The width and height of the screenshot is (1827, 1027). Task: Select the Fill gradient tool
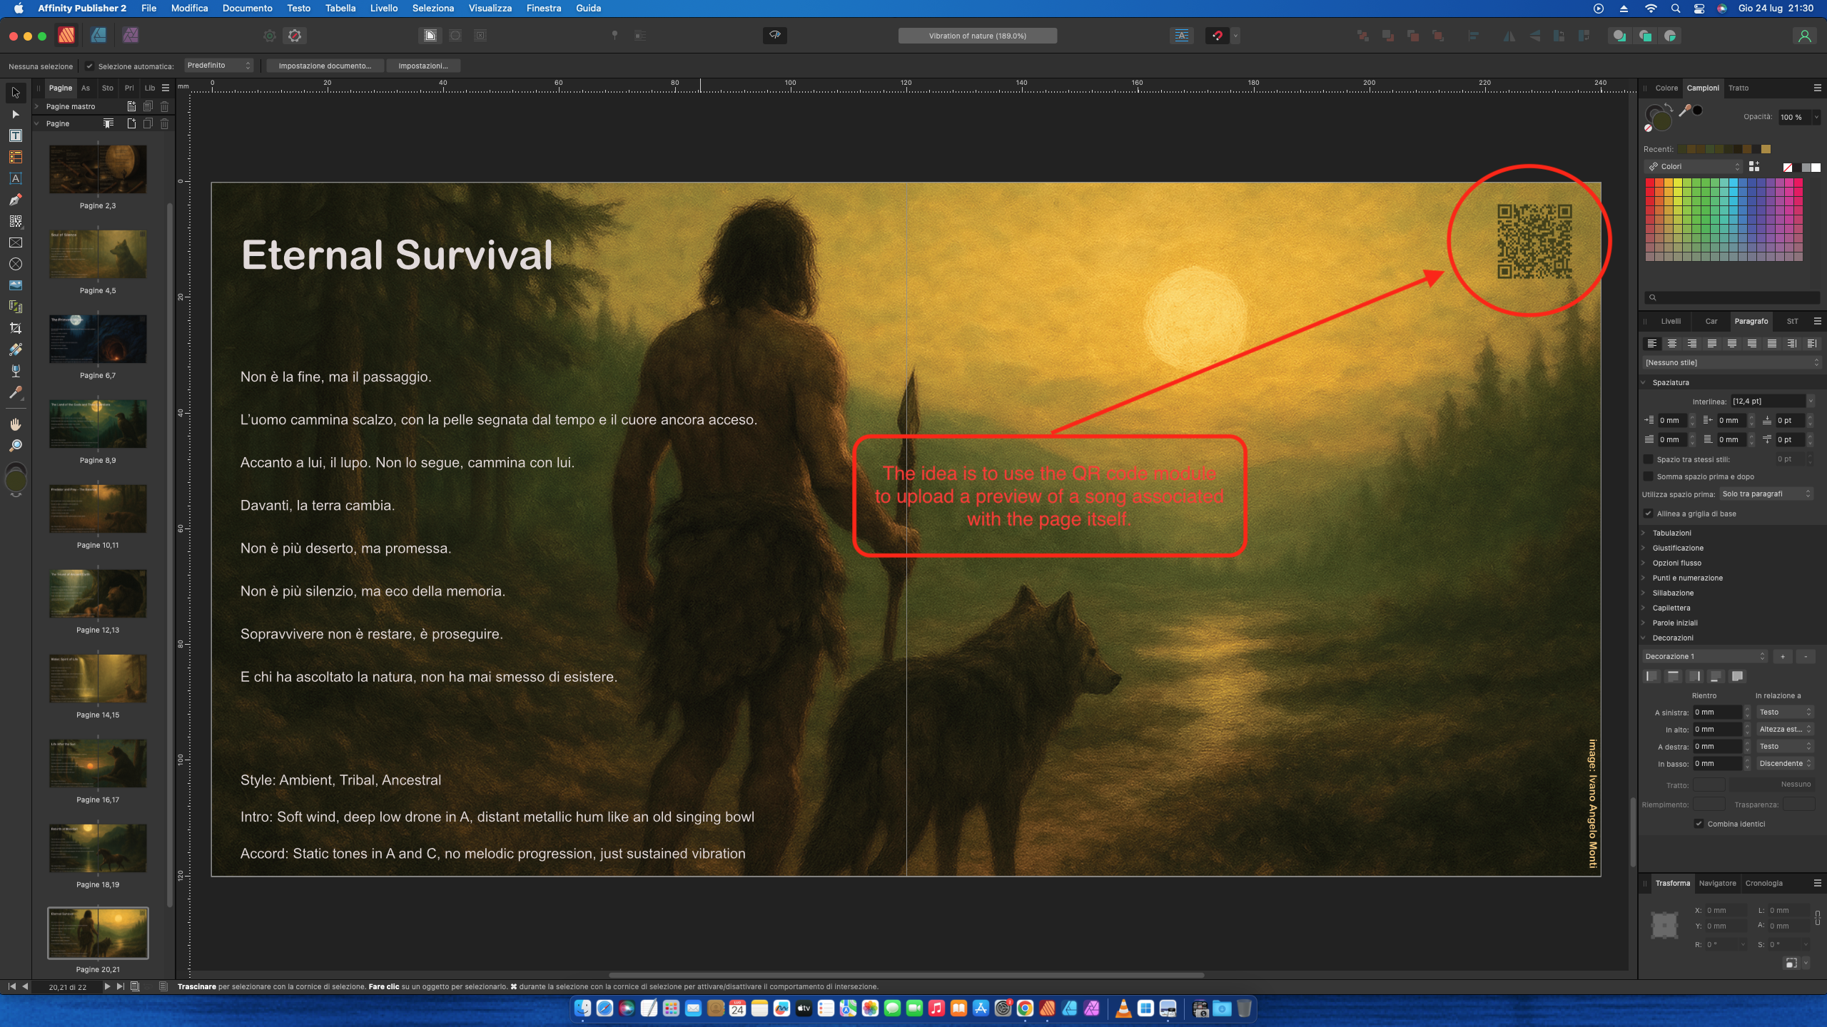click(16, 349)
